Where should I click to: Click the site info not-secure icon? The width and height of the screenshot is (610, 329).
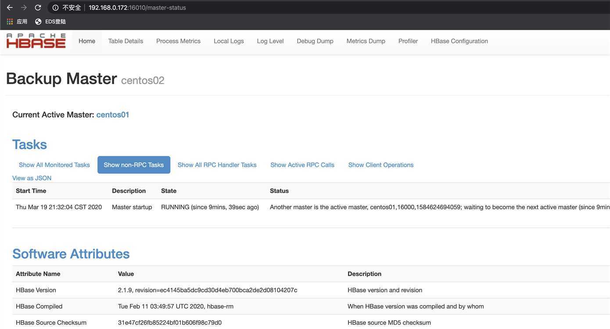pyautogui.click(x=55, y=7)
